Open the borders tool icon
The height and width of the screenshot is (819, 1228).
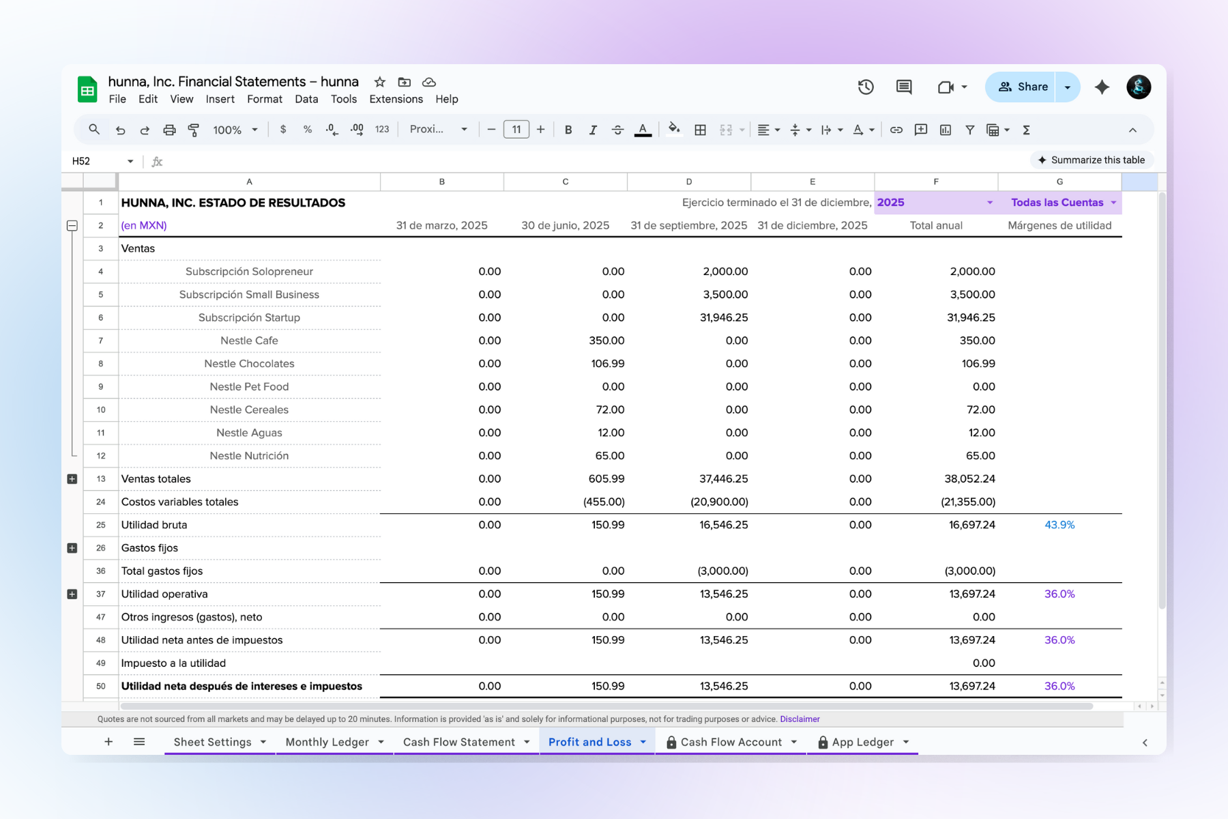(700, 130)
